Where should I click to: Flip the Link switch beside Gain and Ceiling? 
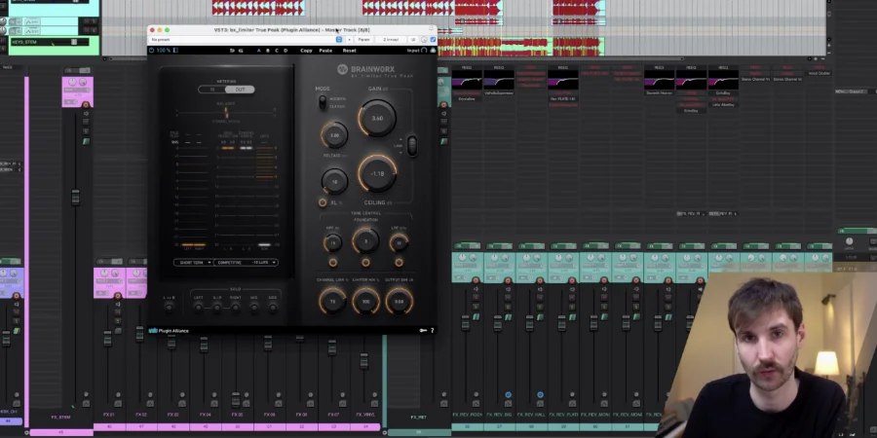pos(412,146)
